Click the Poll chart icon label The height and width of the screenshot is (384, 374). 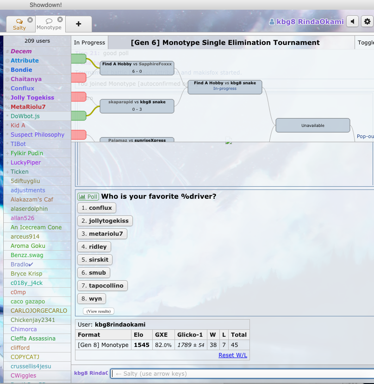[88, 196]
